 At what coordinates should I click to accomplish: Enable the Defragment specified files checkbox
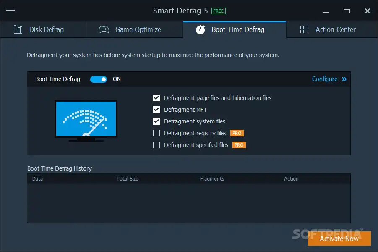click(x=156, y=145)
